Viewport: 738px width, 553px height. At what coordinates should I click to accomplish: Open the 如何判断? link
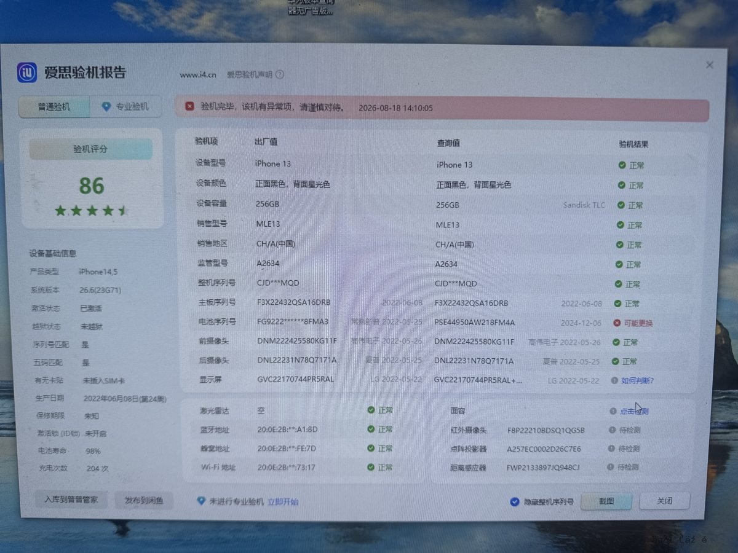(637, 380)
